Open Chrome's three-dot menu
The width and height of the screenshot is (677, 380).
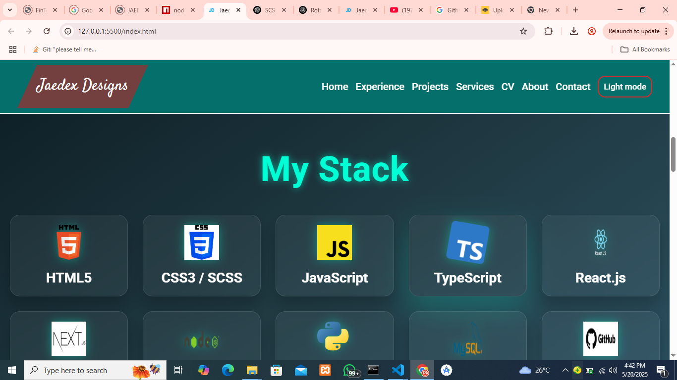pos(666,31)
